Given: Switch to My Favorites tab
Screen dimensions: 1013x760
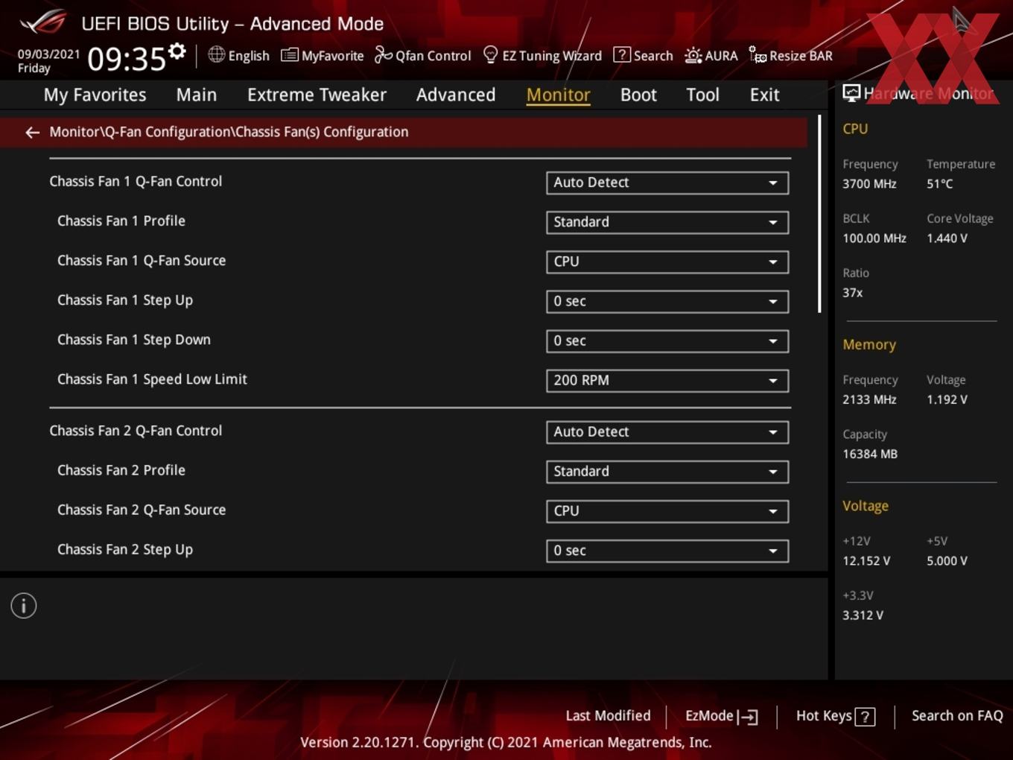Looking at the screenshot, I should coord(95,95).
